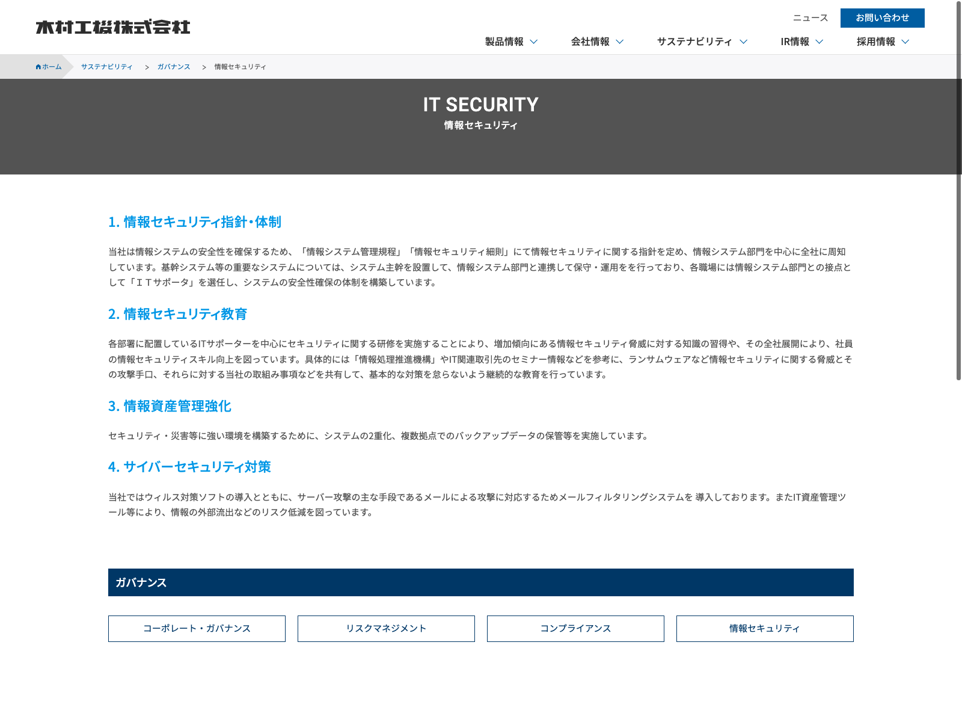This screenshot has height=722, width=962.
Task: Expand the サステナビリティ chevron arrow
Action: (x=743, y=42)
